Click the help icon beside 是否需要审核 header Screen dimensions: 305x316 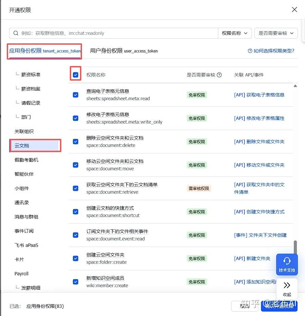[x=219, y=75]
